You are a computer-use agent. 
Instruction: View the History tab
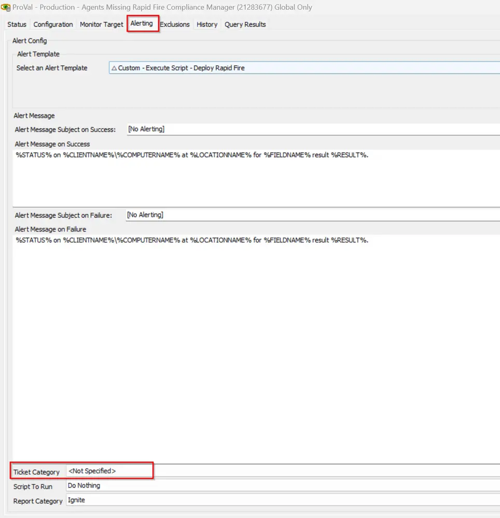point(207,24)
